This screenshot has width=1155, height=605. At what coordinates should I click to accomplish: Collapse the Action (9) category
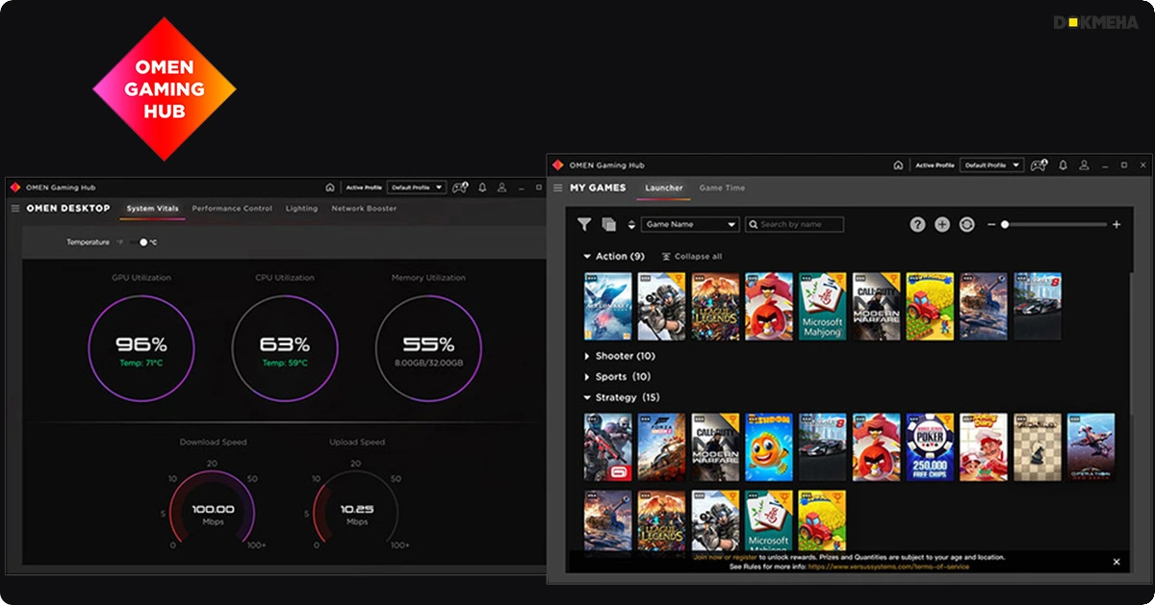pos(614,256)
